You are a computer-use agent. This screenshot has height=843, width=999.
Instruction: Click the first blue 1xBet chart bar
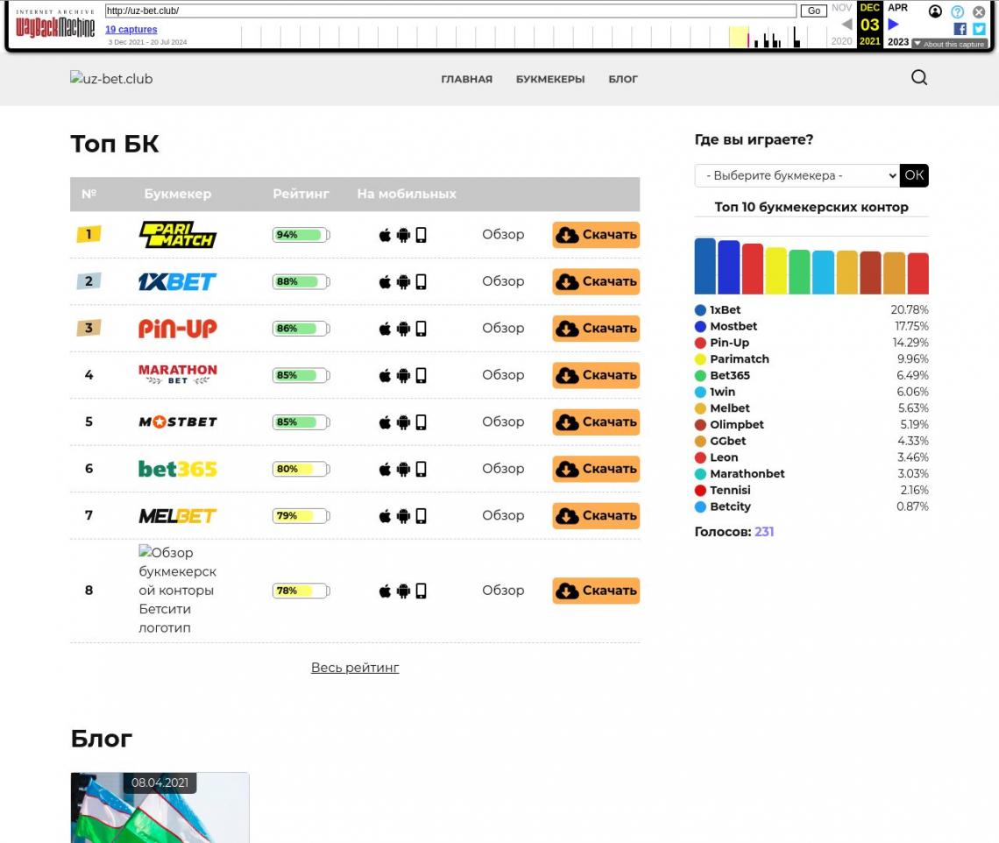point(705,266)
